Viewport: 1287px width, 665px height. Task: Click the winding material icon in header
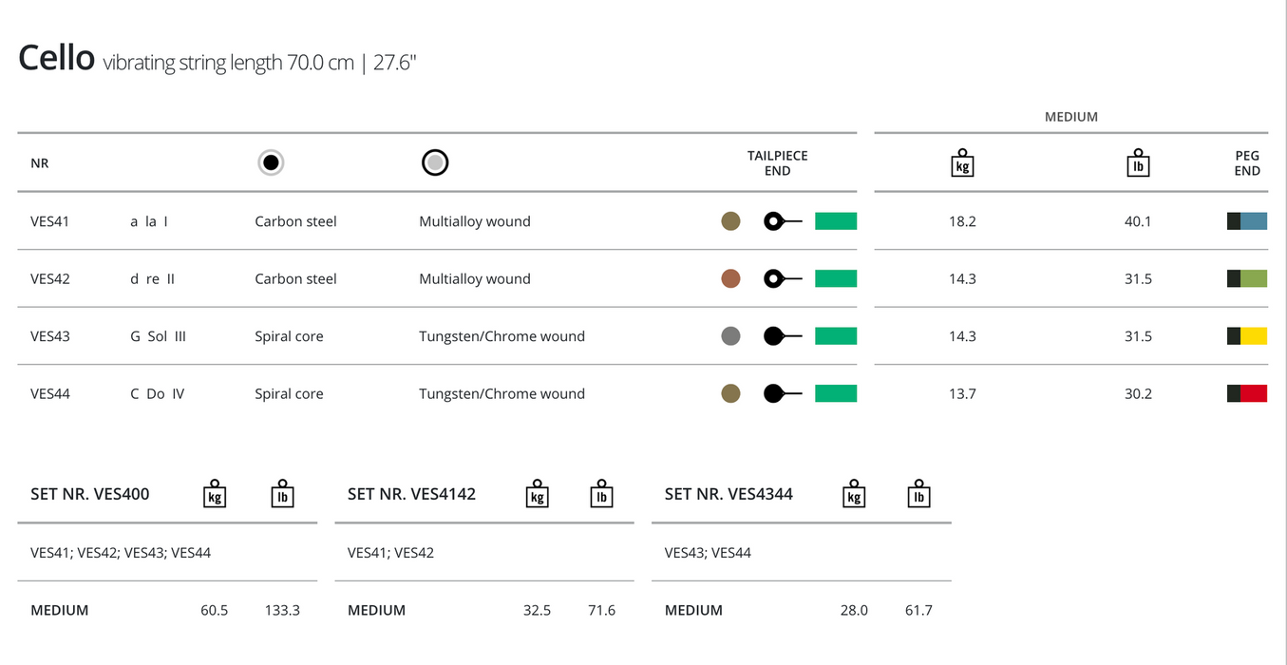435,162
